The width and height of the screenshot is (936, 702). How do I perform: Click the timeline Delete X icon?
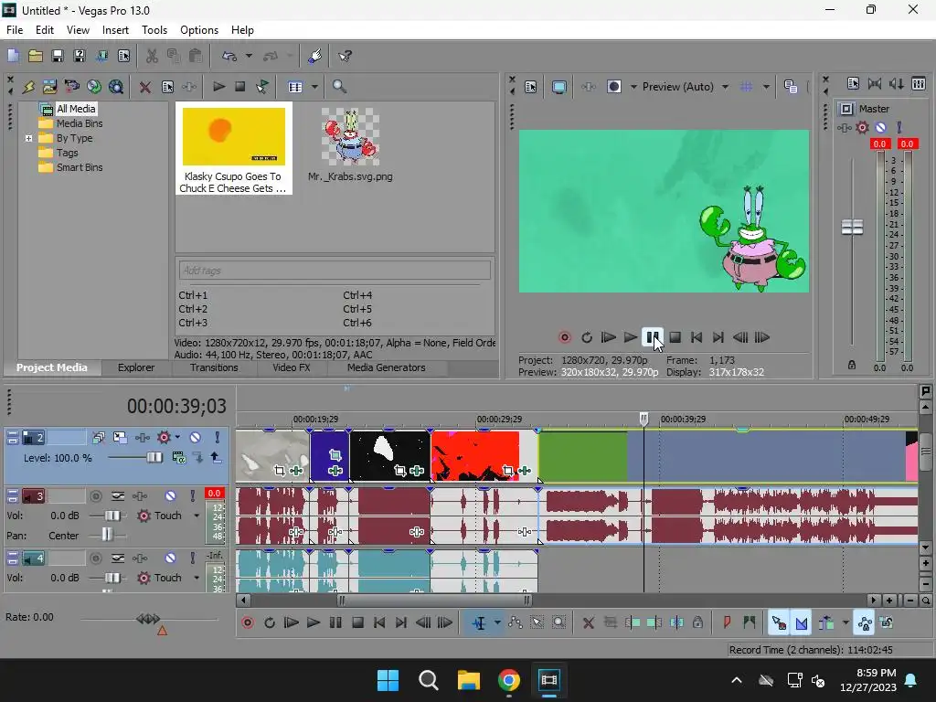[588, 623]
